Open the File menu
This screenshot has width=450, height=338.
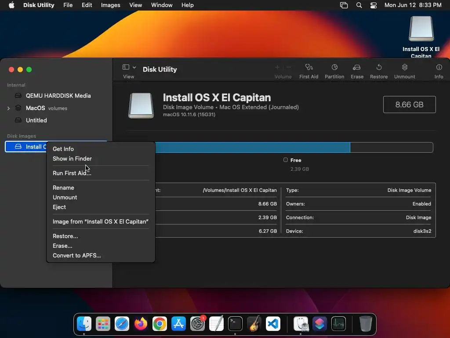pos(68,5)
